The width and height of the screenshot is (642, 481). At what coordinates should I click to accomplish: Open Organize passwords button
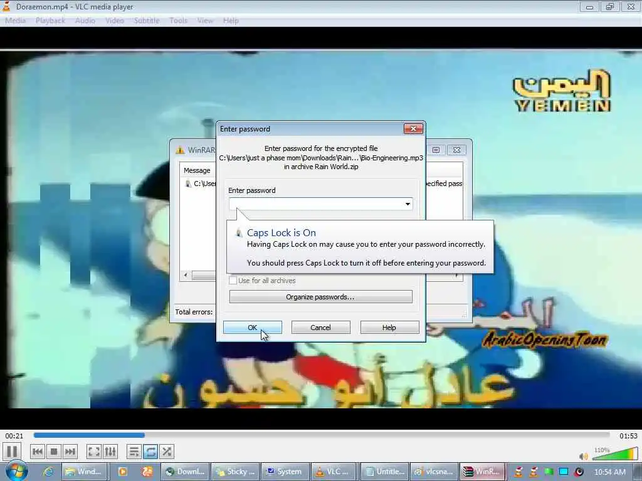click(x=320, y=296)
